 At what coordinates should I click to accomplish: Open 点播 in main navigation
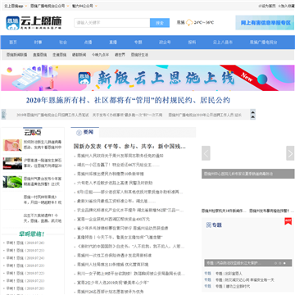88,43
